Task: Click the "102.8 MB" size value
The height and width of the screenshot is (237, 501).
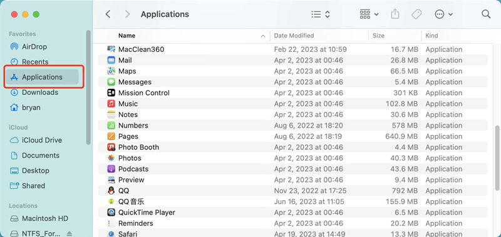Action: (402, 104)
